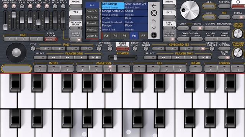
Task: Rewind Player One
Action: point(54,57)
